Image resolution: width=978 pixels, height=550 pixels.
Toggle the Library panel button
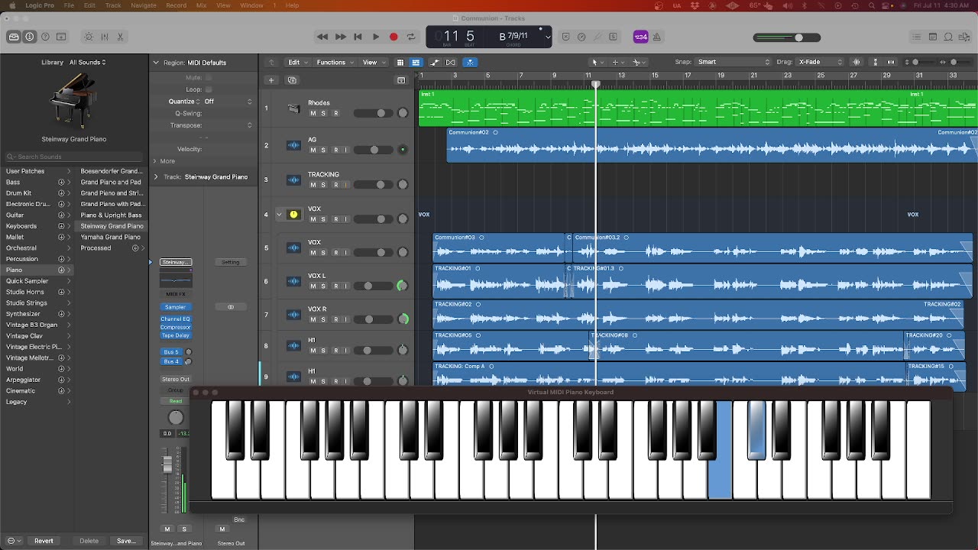(14, 37)
